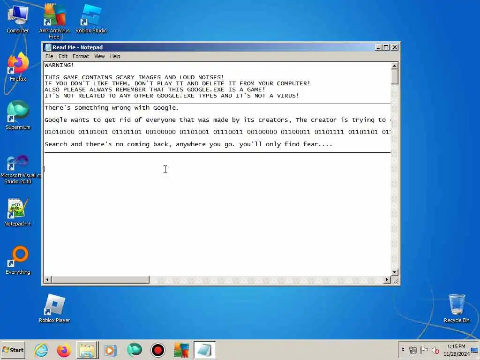Screen dimensions: 480x360
Task: Open Internet Explorer from the taskbar
Action: pyautogui.click(x=41, y=350)
